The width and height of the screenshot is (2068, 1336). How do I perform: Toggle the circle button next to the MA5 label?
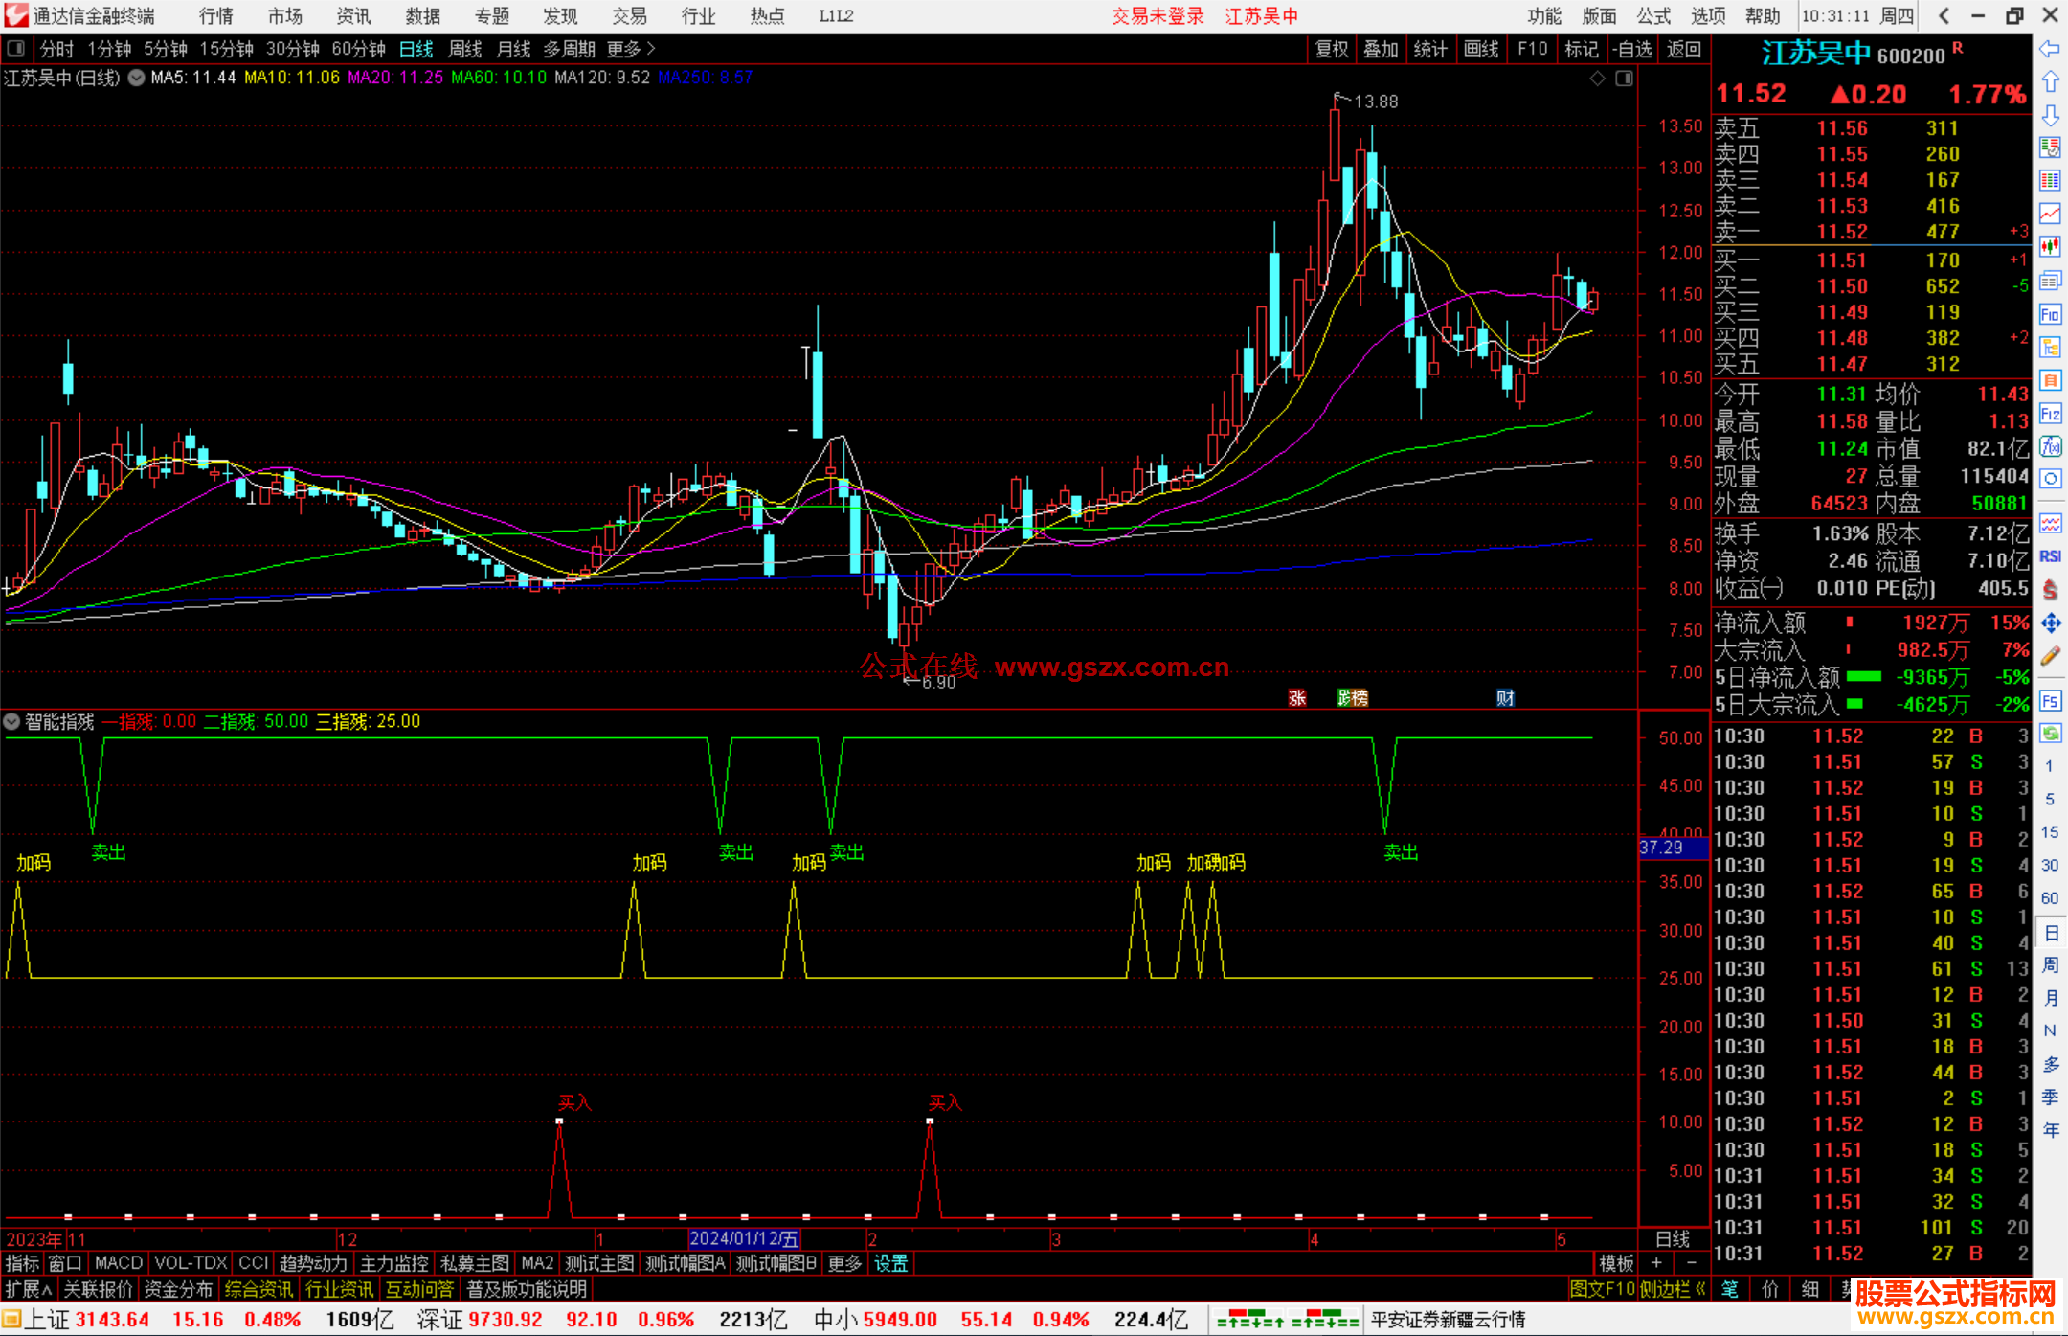136,78
